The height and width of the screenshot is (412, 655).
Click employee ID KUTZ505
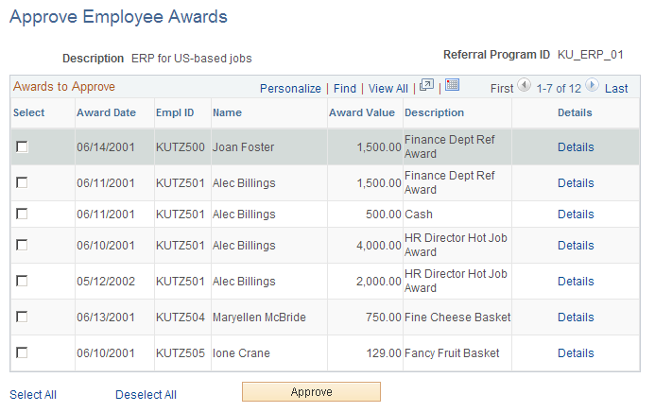point(180,352)
